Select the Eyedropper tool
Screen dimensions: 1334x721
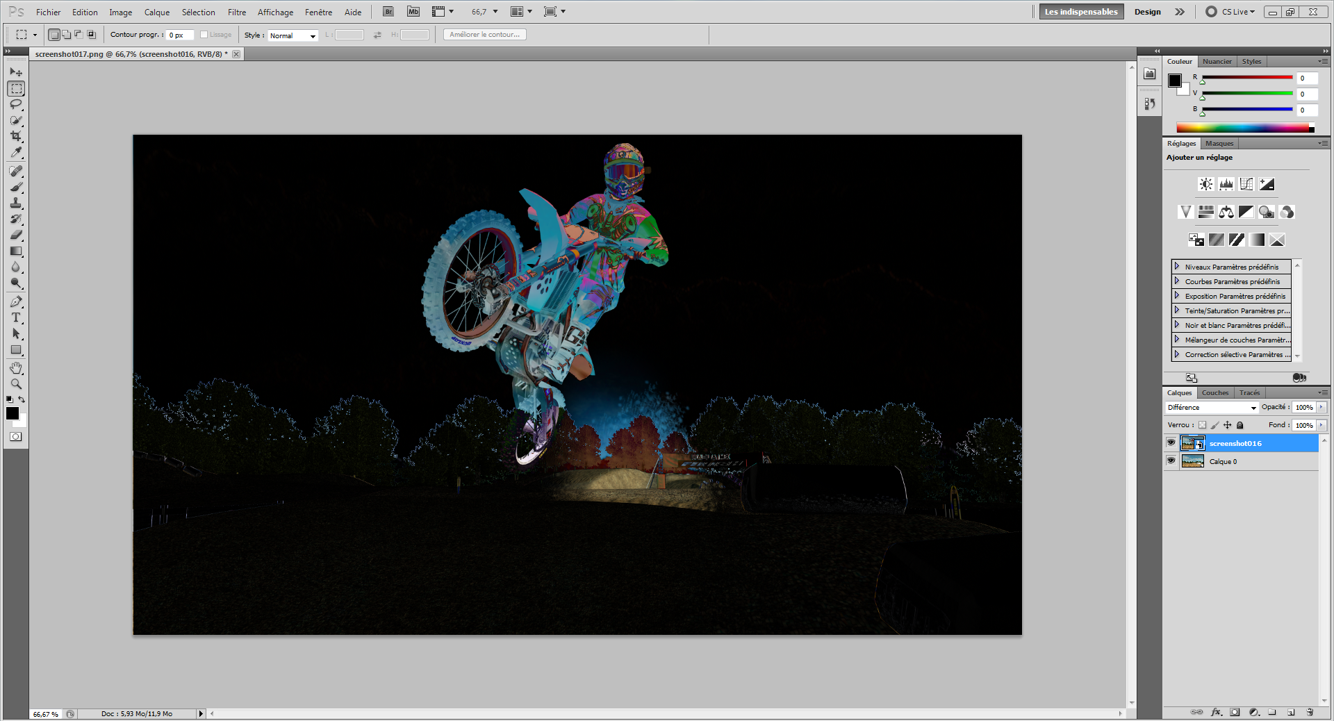pyautogui.click(x=16, y=152)
